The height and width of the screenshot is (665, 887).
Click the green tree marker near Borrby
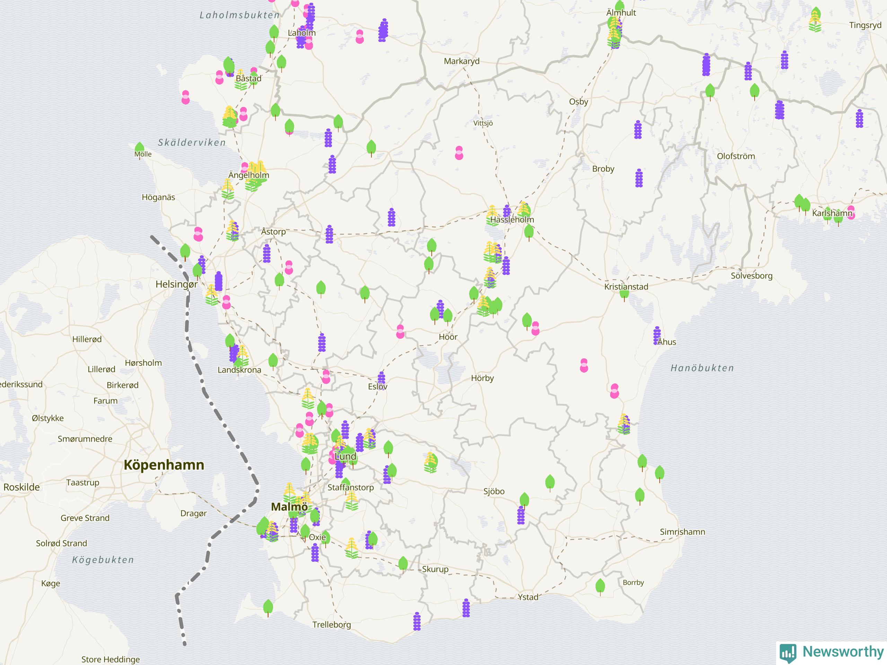600,587
